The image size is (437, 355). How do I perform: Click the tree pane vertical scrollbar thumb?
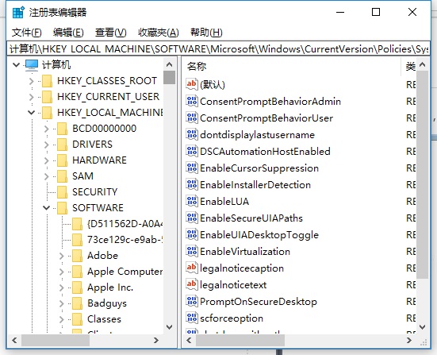[x=169, y=77]
